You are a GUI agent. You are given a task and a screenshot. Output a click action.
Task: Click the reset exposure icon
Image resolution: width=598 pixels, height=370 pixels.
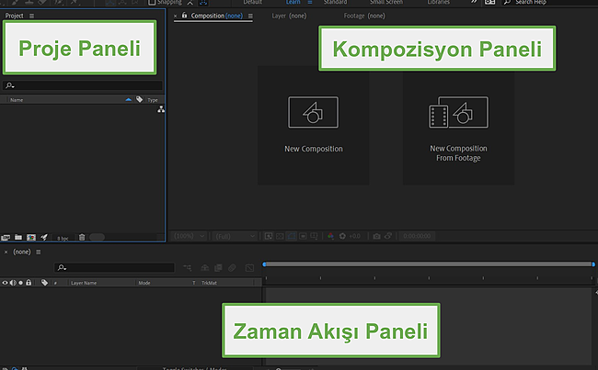click(342, 236)
